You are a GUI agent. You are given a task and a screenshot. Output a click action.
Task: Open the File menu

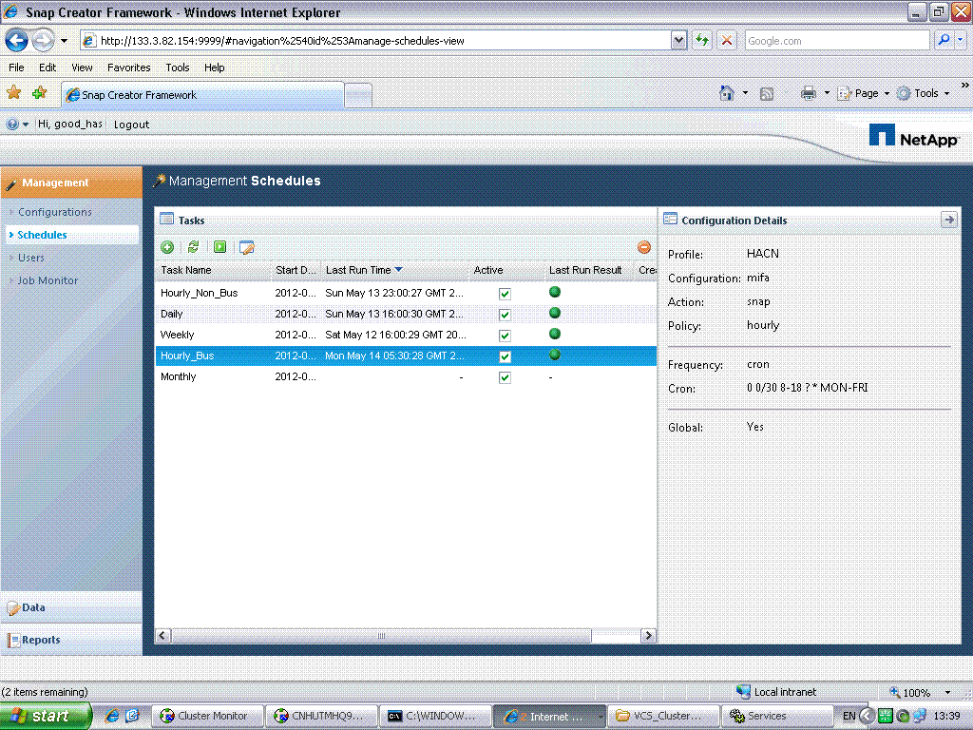[16, 67]
